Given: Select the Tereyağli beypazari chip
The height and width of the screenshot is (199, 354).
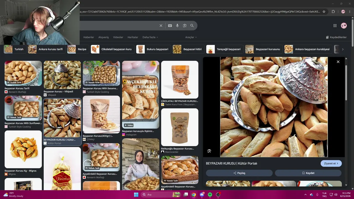Looking at the screenshot, I should point(225,49).
